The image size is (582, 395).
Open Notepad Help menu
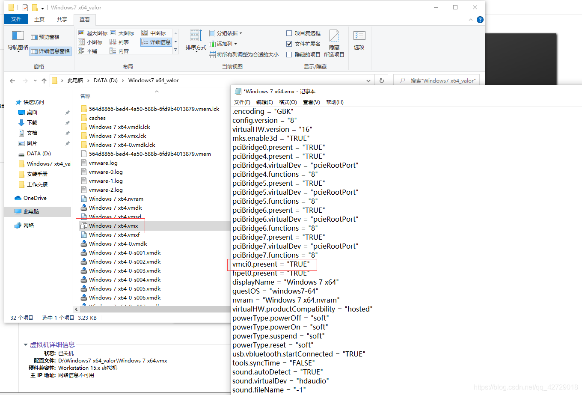click(x=335, y=102)
